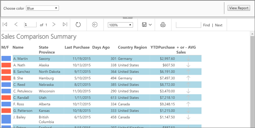Click the blue swatch for J. Bailey
Screen dimensions: 255x128
point(6,119)
